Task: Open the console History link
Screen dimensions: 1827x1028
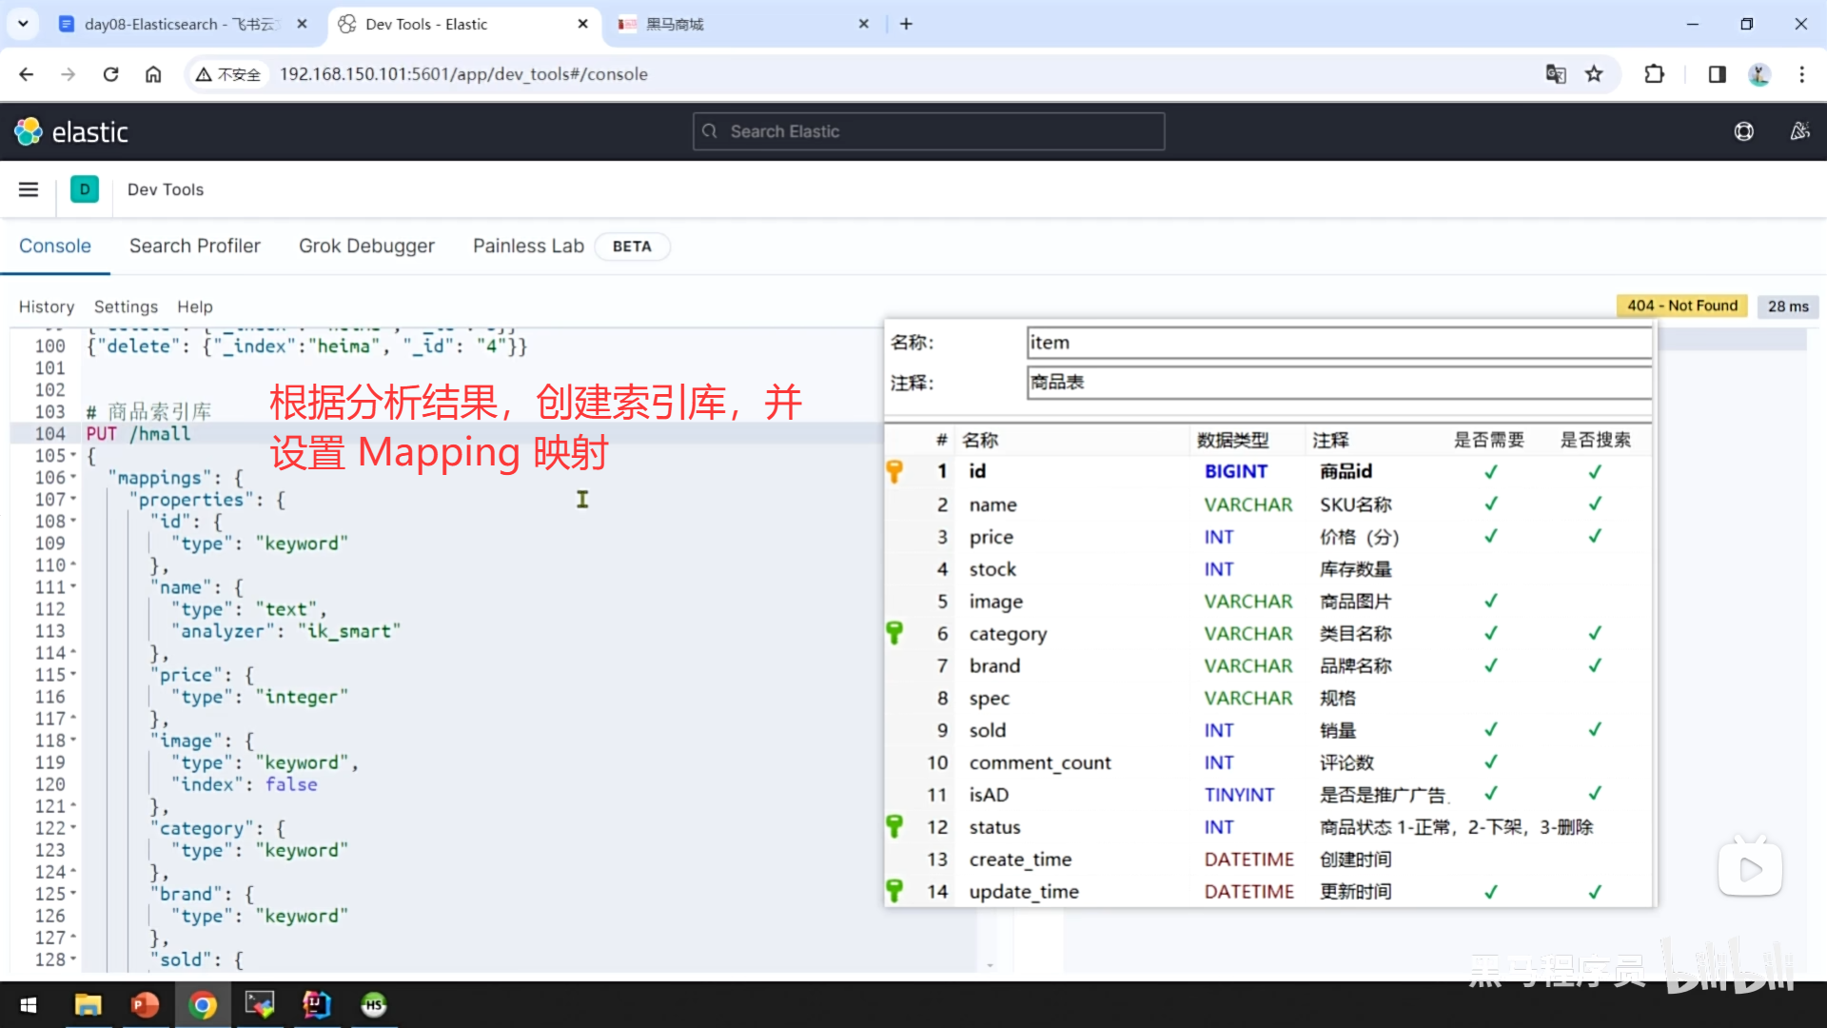Action: (46, 306)
